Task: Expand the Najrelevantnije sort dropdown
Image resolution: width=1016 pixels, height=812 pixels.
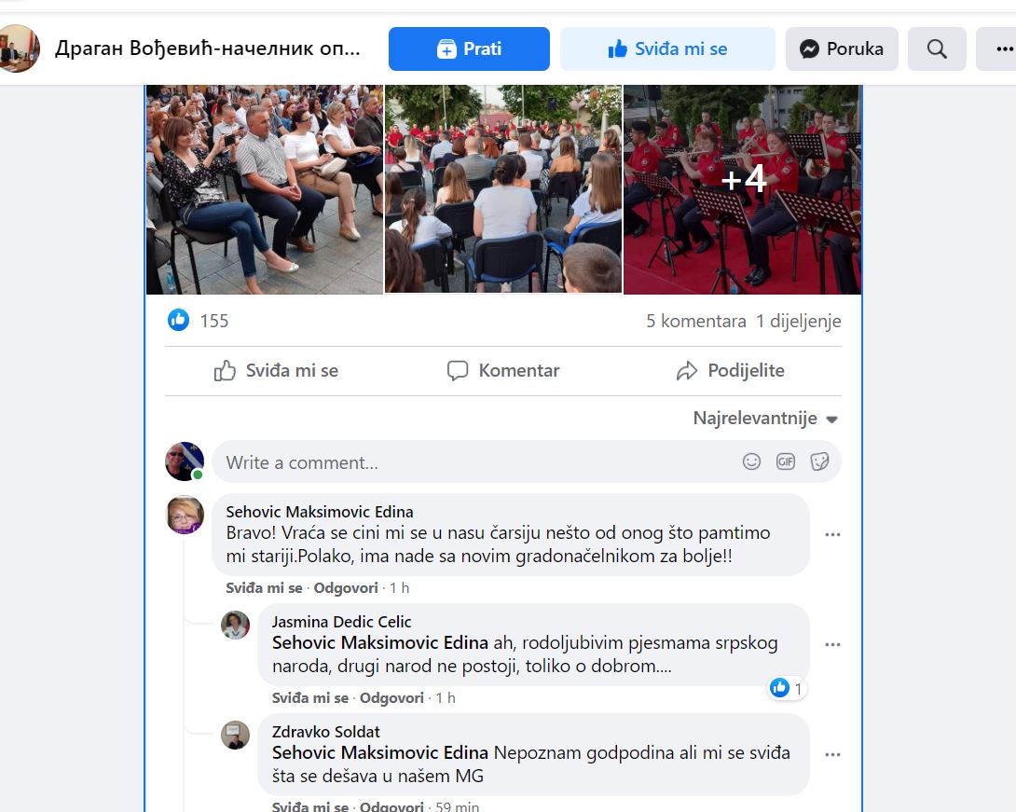Action: coord(765,419)
